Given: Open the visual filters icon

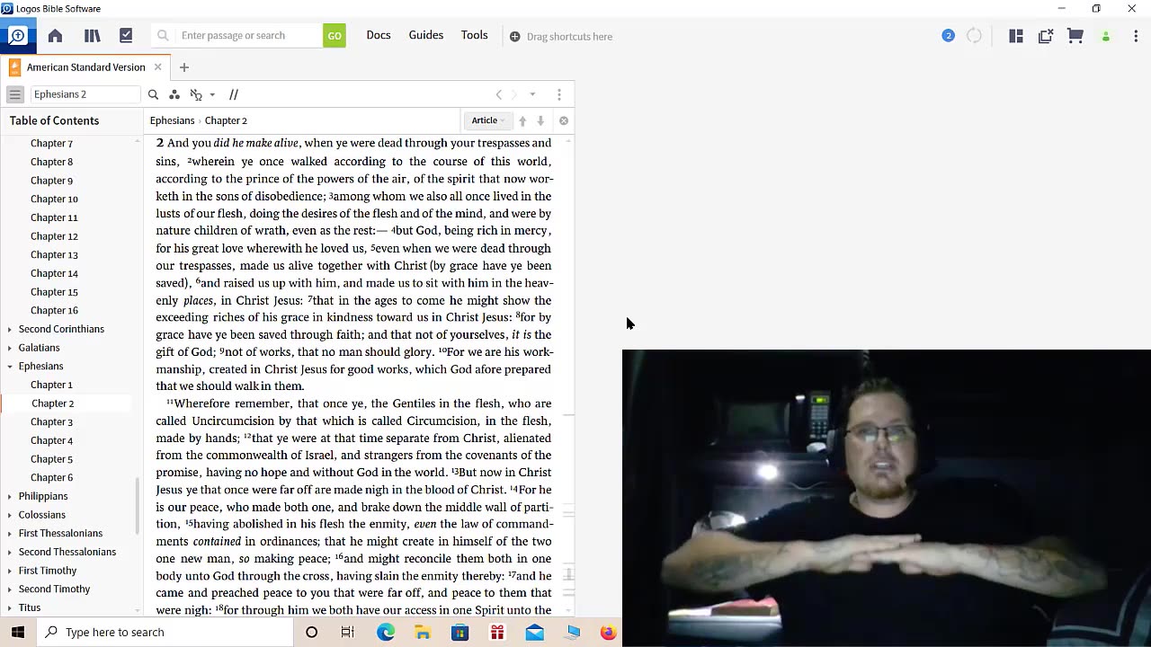Looking at the screenshot, I should point(174,94).
